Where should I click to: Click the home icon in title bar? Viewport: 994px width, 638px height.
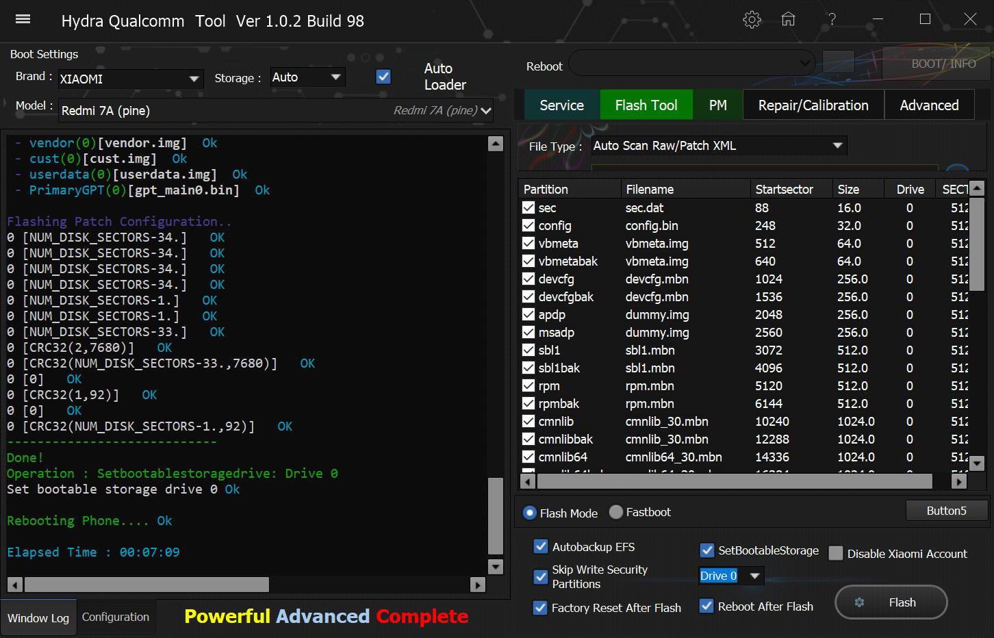789,20
